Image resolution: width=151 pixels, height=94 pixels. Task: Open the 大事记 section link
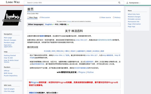(x=67, y=51)
